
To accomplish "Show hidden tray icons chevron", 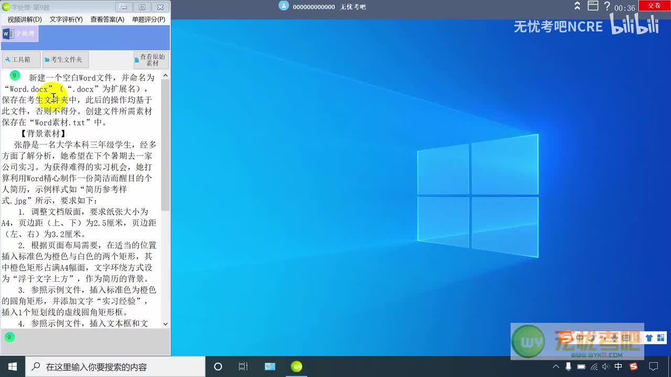I will click(556, 367).
